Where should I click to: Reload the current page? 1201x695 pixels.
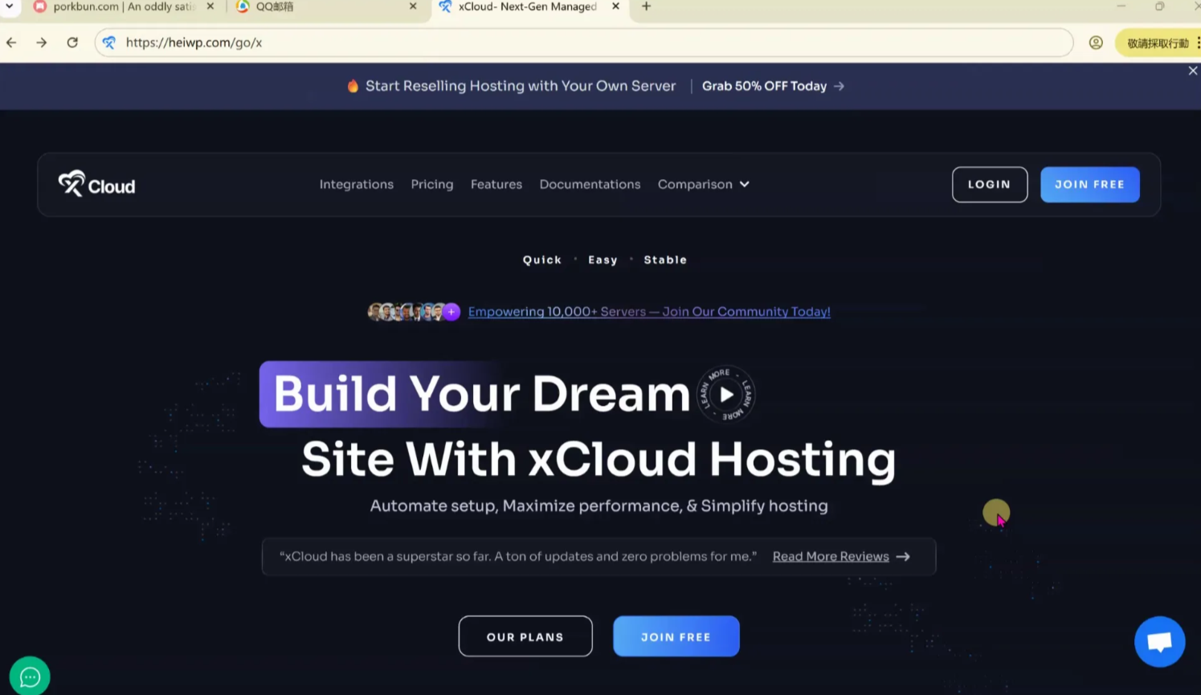(x=72, y=43)
